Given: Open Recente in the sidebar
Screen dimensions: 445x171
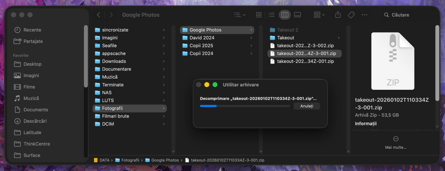Looking at the screenshot, I should 32,30.
